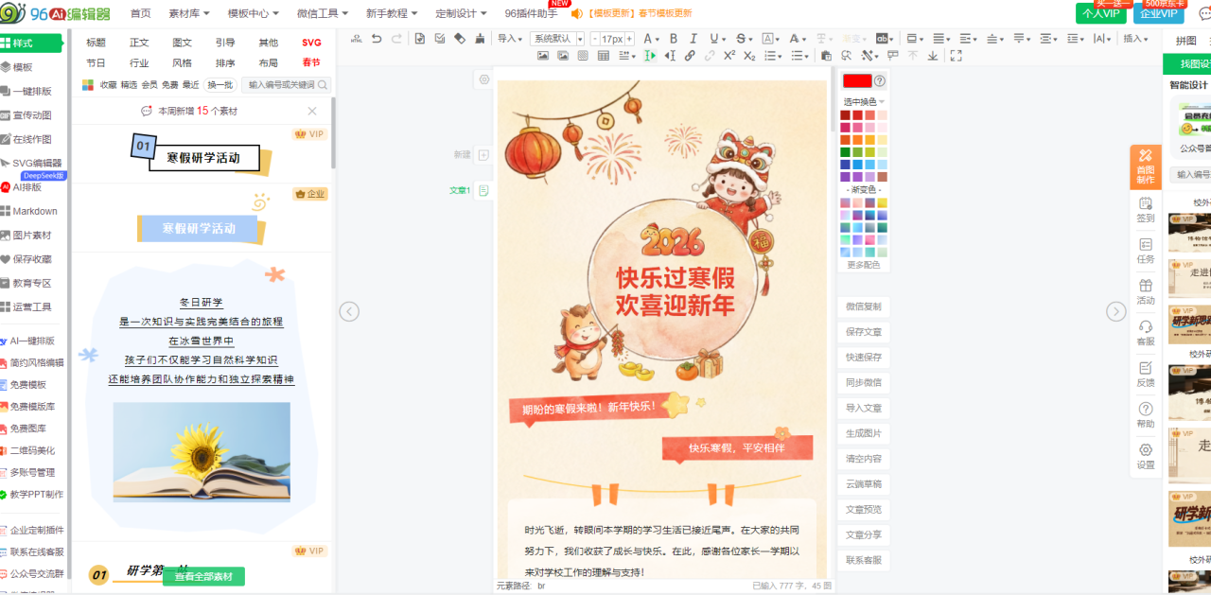Switch to the 春节 material category tab
Image resolution: width=1211 pixels, height=595 pixels.
point(311,63)
